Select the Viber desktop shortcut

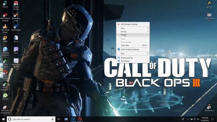[16, 50]
